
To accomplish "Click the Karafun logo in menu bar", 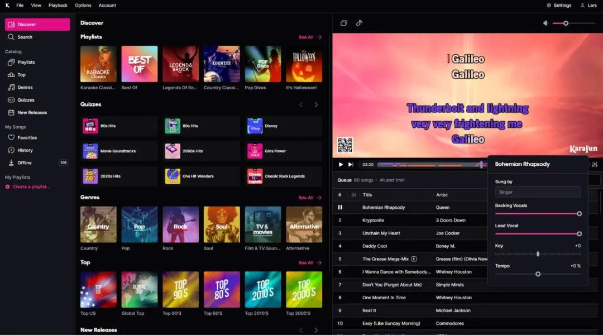I will pyautogui.click(x=7, y=6).
